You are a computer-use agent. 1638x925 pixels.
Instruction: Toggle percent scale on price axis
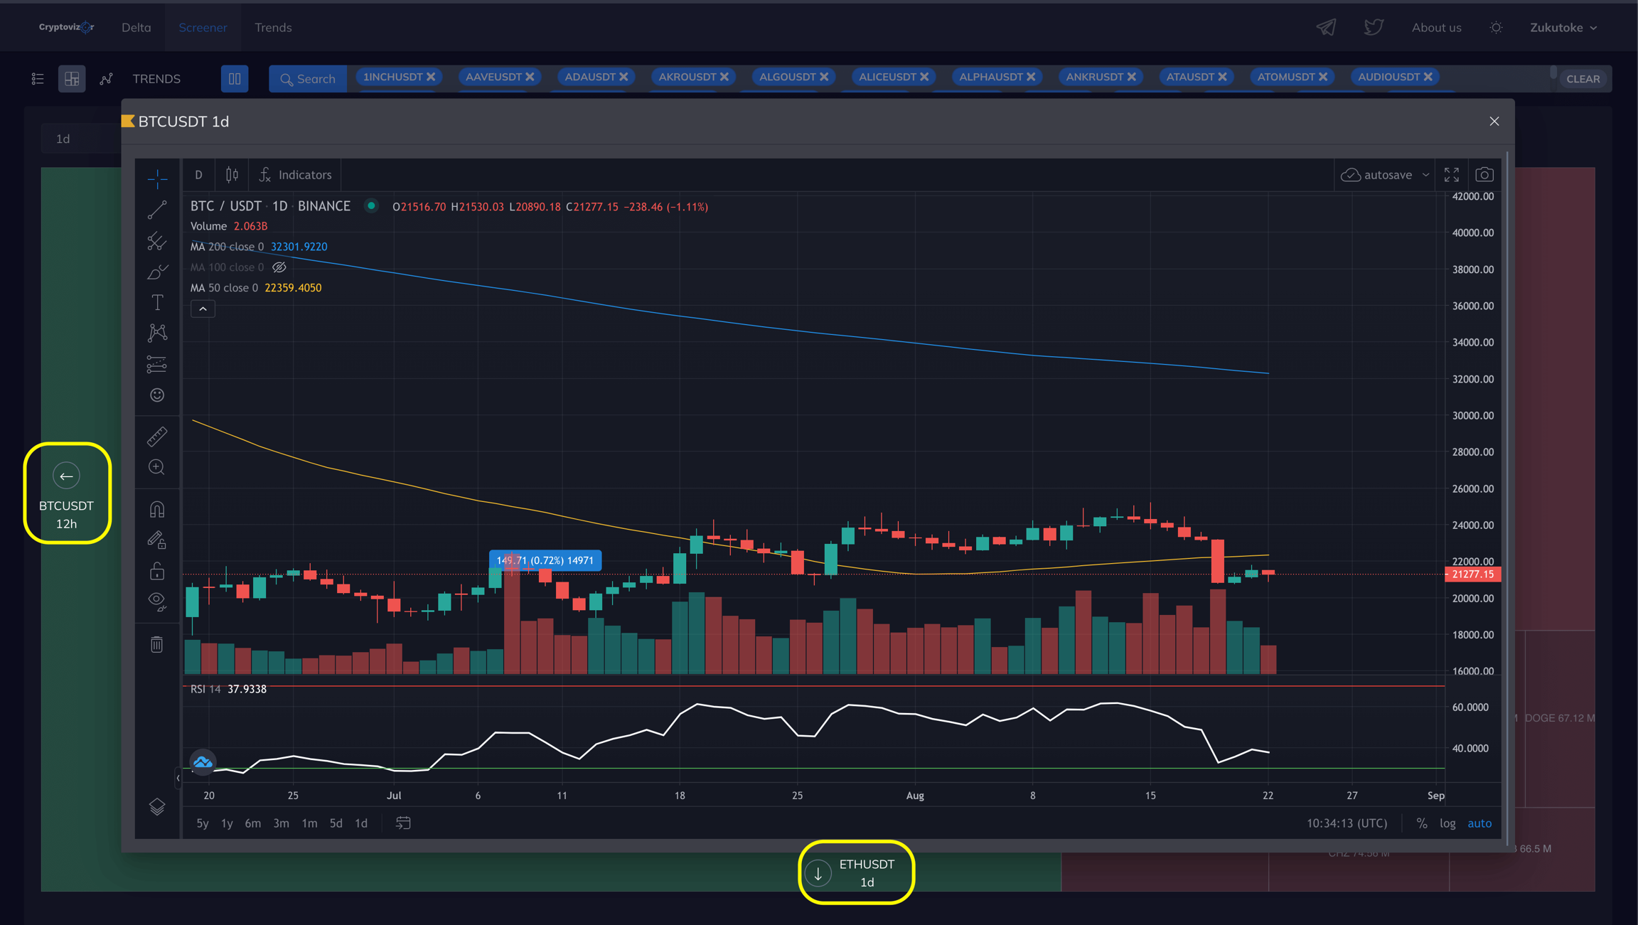point(1421,823)
